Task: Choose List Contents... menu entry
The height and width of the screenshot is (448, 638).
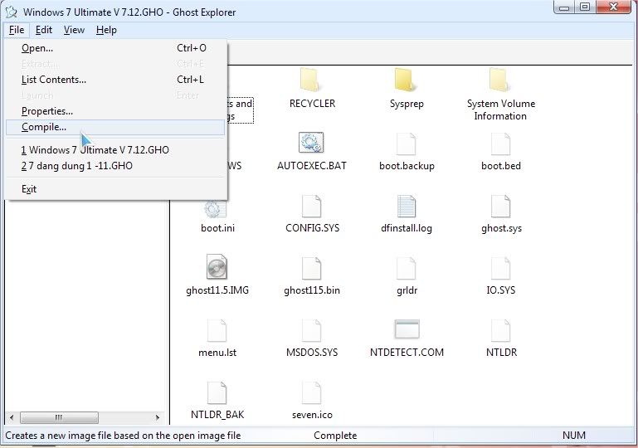Action: tap(115, 80)
